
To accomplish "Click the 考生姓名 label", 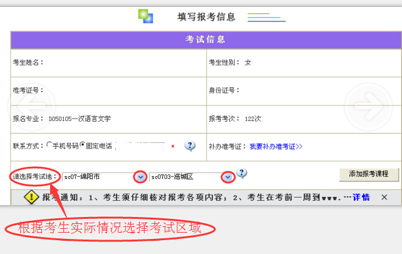I will click(28, 63).
